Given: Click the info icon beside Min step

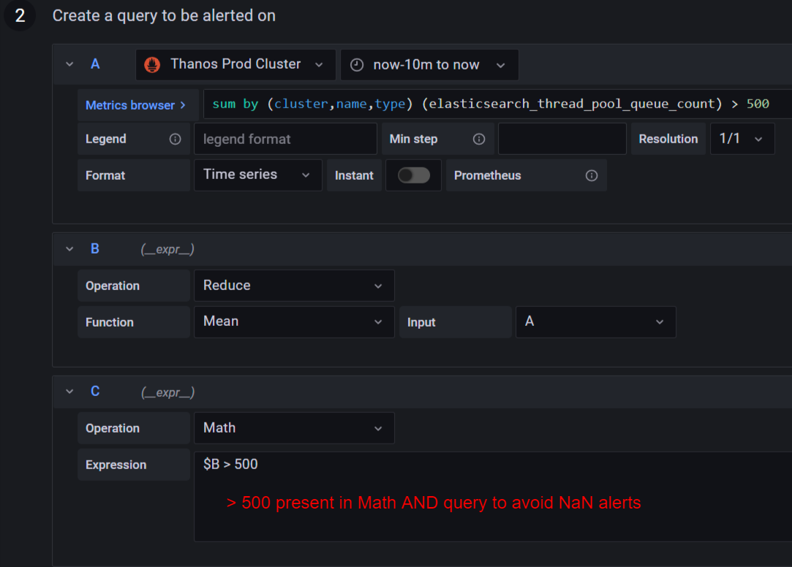Looking at the screenshot, I should point(478,138).
